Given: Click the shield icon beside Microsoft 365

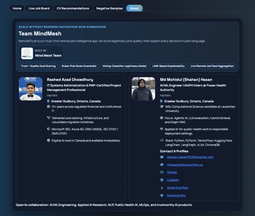Looking at the screenshot, I should (x=48, y=129).
